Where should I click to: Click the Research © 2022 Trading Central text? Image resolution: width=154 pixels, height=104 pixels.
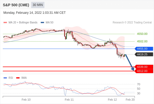pos(132,23)
